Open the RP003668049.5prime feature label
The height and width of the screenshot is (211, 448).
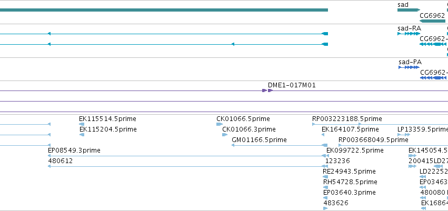(373, 140)
